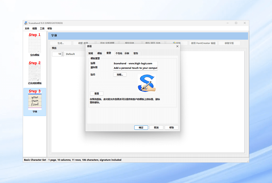This screenshot has height=183, width=272.
Task: Increase the preview font size with up arrow
Action: (x=63, y=53)
